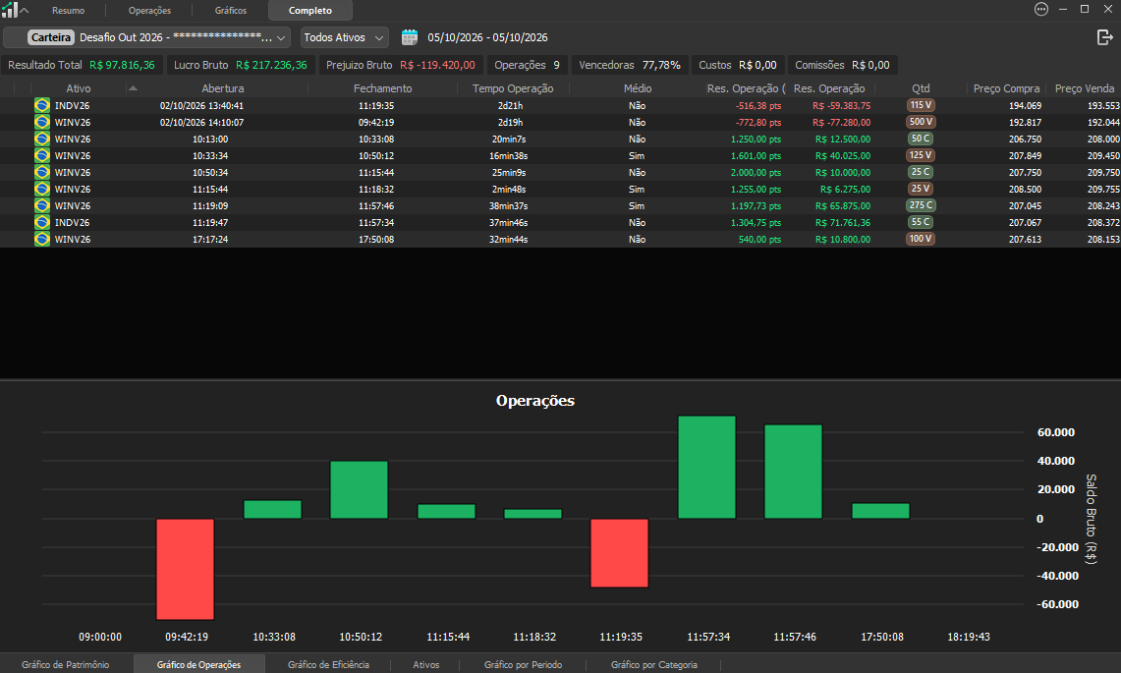
Task: Switch to the Gráficos tab
Action: [x=231, y=10]
